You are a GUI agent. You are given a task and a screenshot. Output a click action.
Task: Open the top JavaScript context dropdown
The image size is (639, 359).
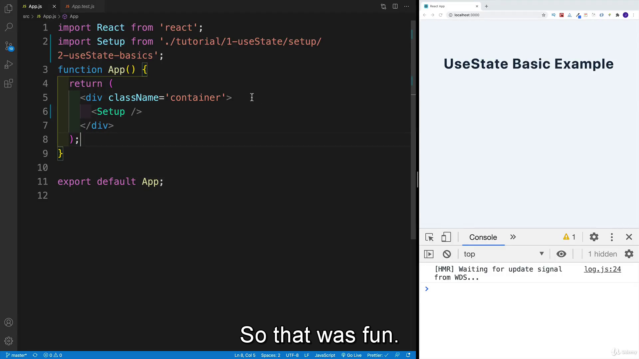pyautogui.click(x=504, y=254)
